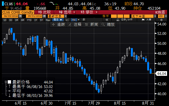This screenshot has width=169, height=106.
Task: Edit the end date field 09/01/2016
Action: click(34, 16)
